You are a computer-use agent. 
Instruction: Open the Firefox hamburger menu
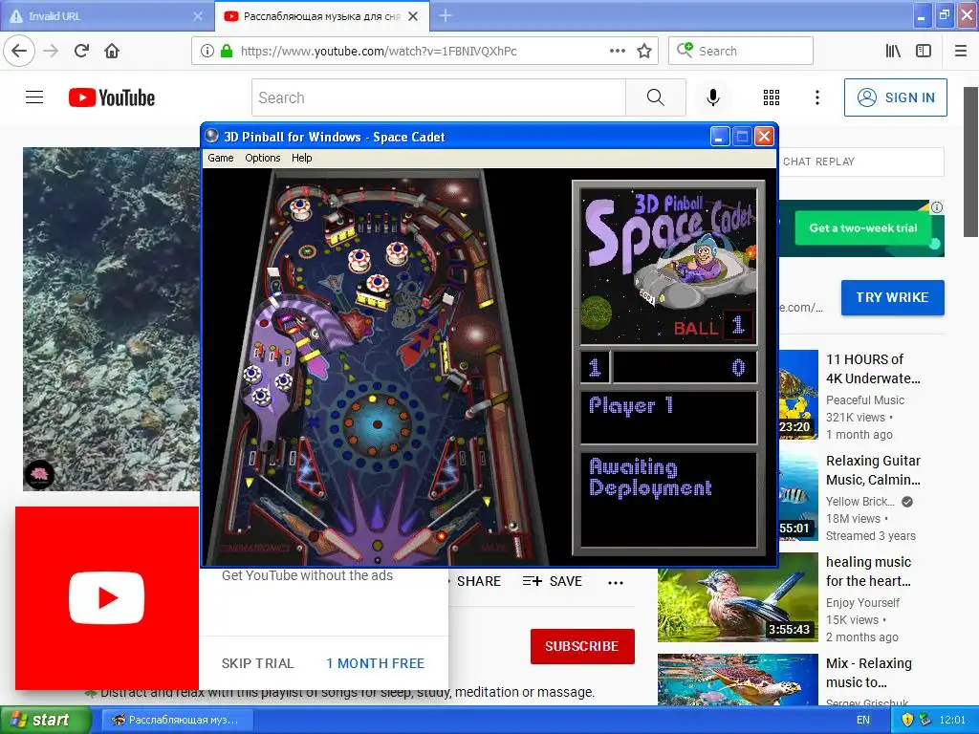click(x=961, y=52)
